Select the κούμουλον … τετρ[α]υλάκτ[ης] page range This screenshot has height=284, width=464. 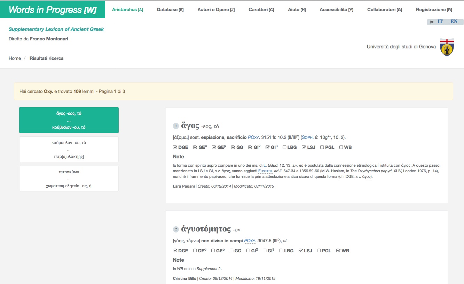(69, 149)
